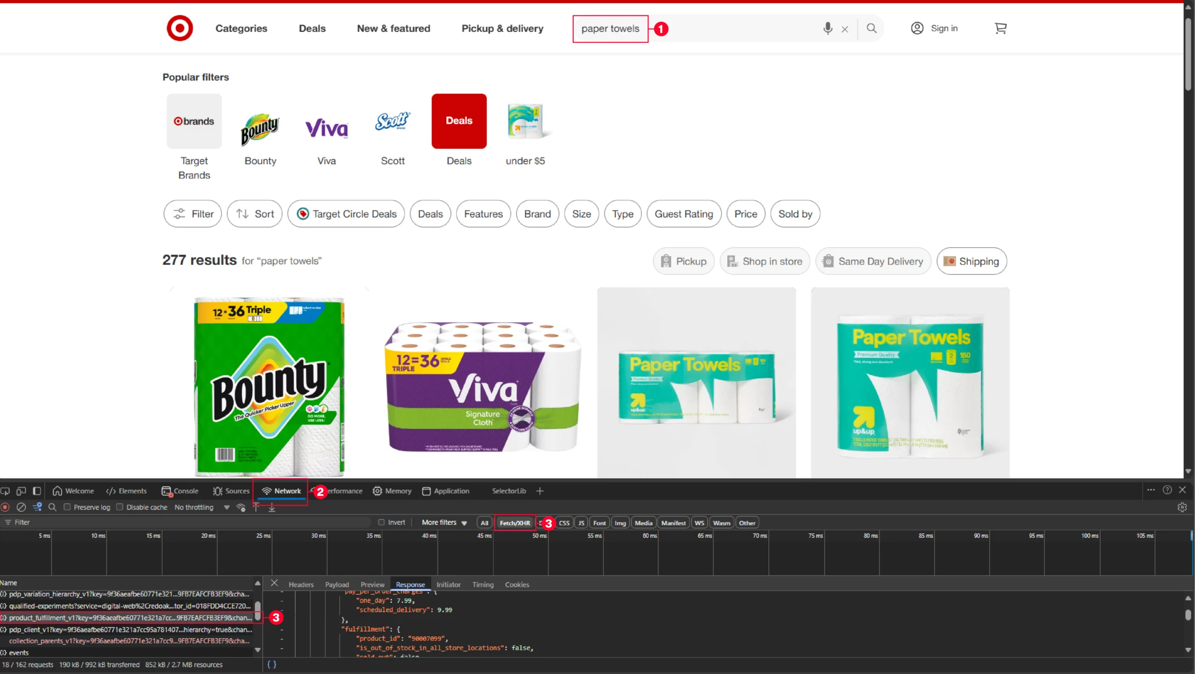Clear the network log icon
The width and height of the screenshot is (1195, 674).
21,507
